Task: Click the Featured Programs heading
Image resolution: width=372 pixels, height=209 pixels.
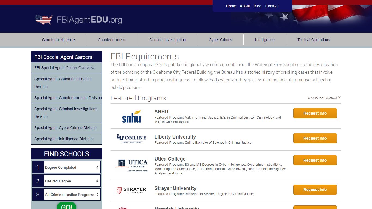Action: tap(139, 98)
